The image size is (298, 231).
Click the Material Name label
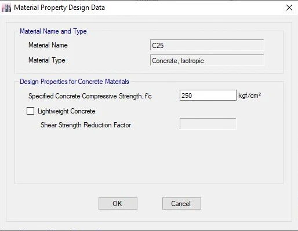click(x=48, y=45)
